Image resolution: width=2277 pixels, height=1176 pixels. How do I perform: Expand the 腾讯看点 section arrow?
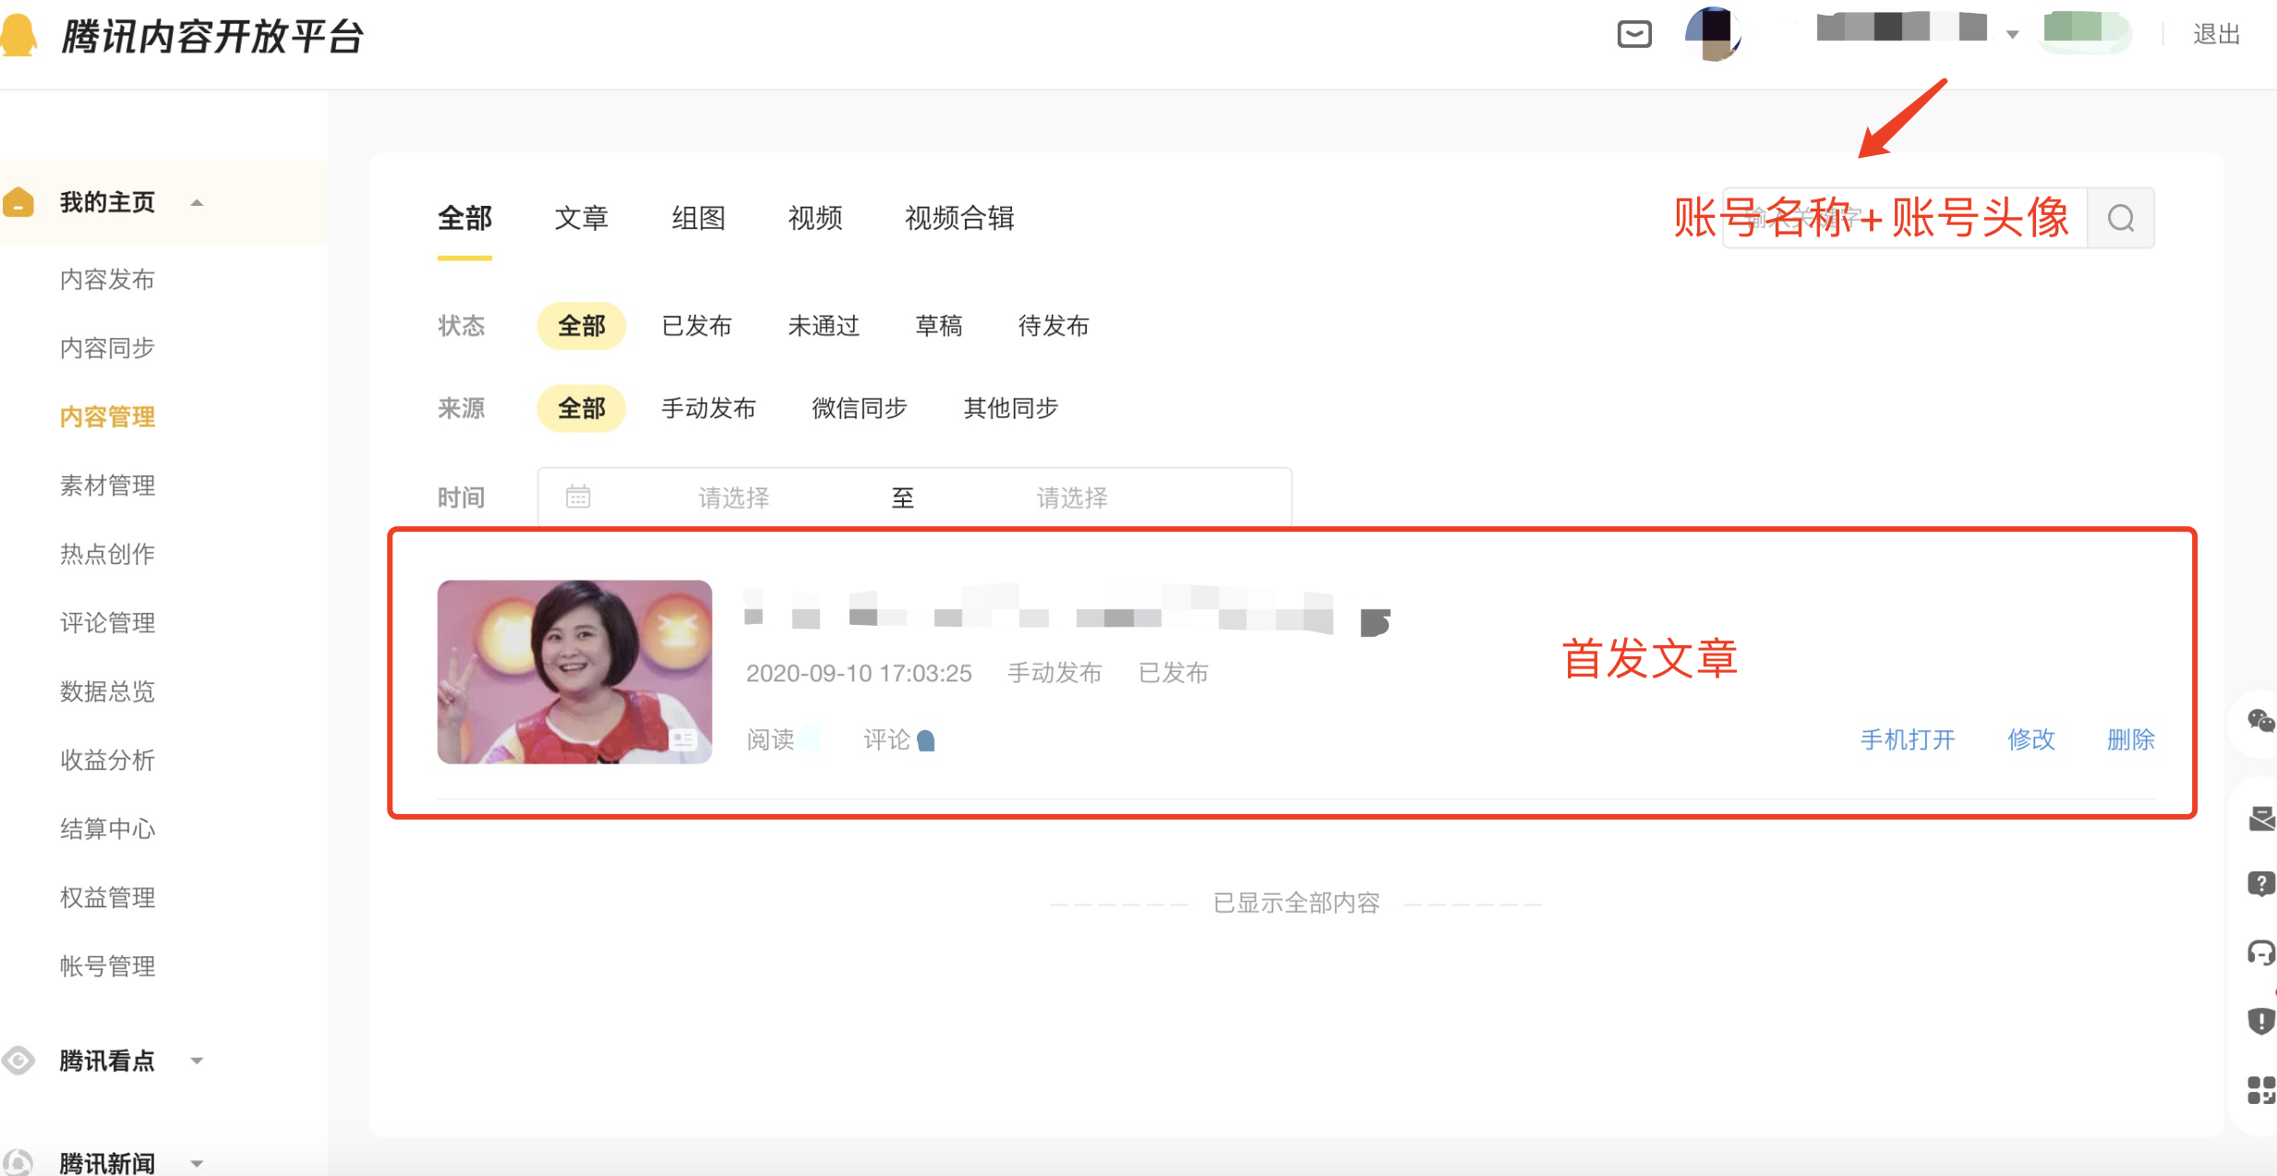tap(197, 1062)
